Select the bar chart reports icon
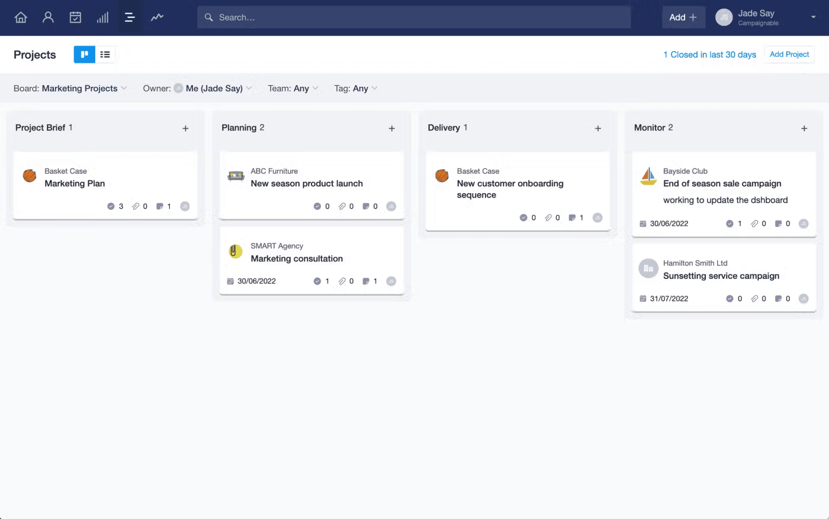 [102, 17]
